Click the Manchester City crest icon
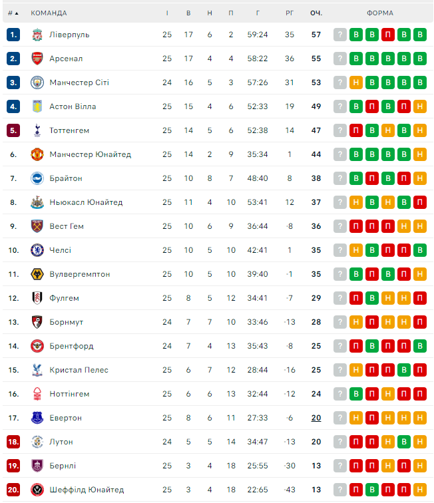The width and height of the screenshot is (434, 503). (37, 83)
